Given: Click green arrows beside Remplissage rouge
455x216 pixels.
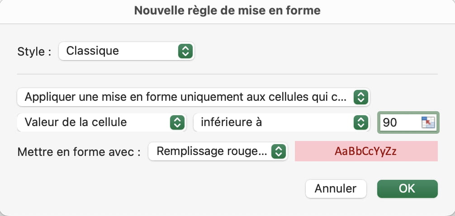Looking at the screenshot, I should click(279, 151).
